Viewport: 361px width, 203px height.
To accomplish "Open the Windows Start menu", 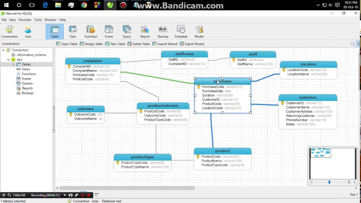I will tap(6, 5).
